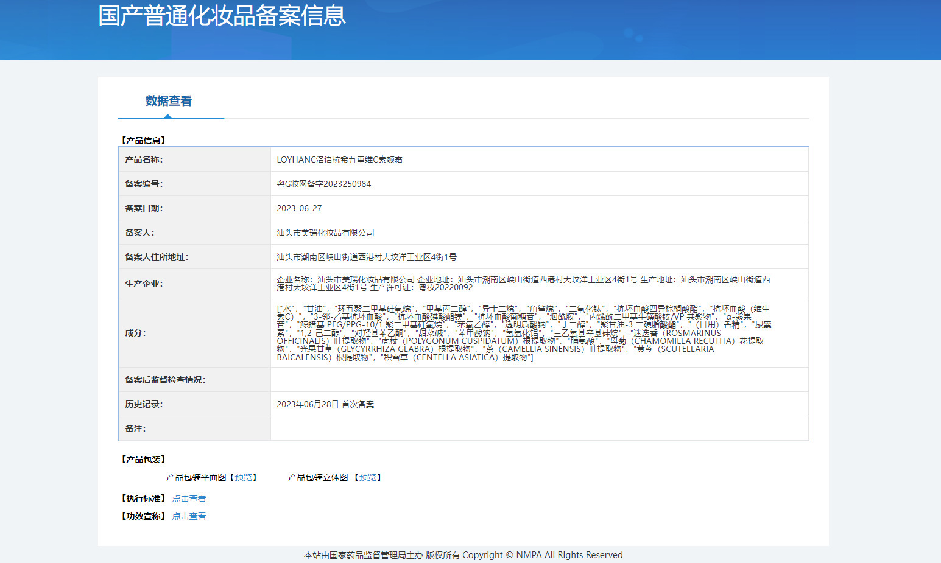Click the 产品名称 row label

pyautogui.click(x=144, y=159)
